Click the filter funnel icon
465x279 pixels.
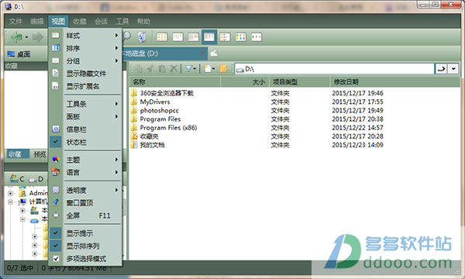tap(188, 69)
